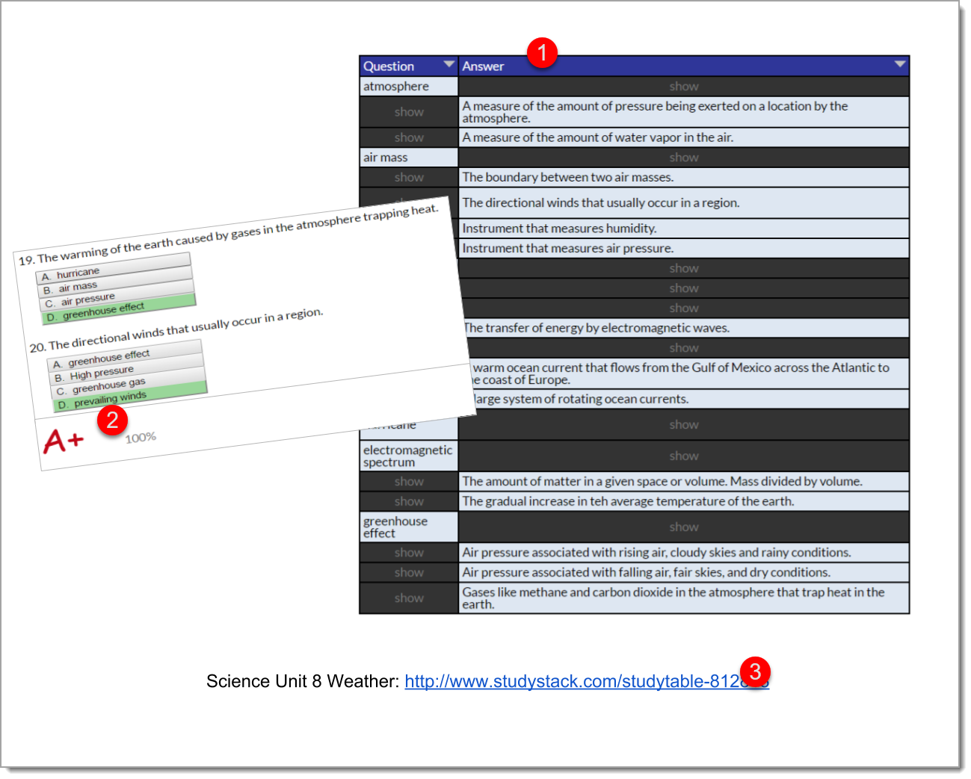The height and width of the screenshot is (779, 971).
Task: Select answer A greenhouse effect in question 20
Action: (x=124, y=356)
